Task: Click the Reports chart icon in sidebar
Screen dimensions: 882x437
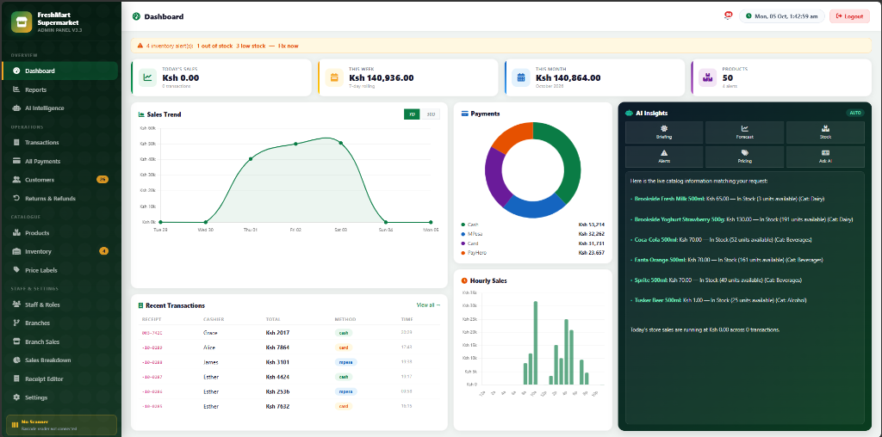Action: 16,89
